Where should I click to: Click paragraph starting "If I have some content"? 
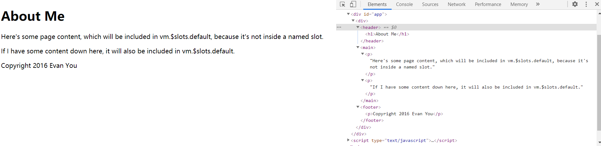click(x=118, y=51)
